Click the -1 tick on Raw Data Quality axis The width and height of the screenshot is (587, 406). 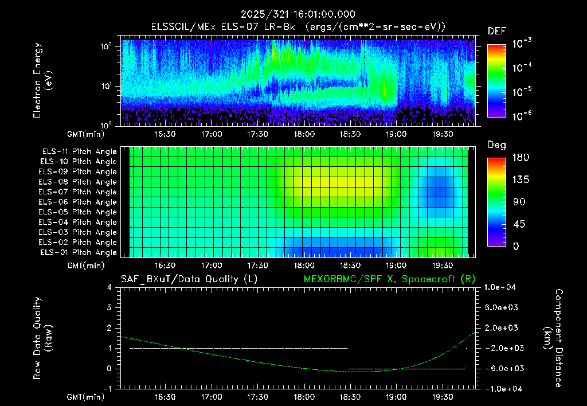pyautogui.click(x=107, y=389)
